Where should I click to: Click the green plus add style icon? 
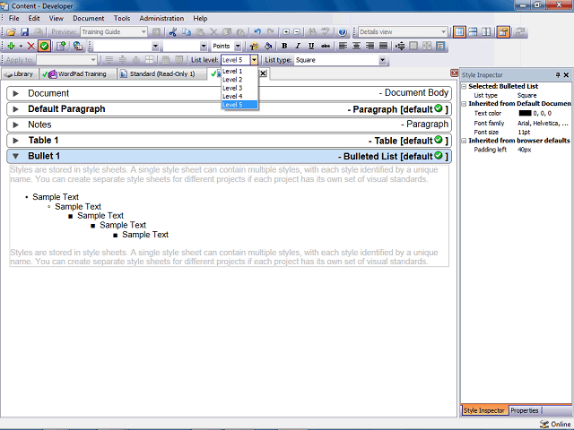click(x=11, y=46)
